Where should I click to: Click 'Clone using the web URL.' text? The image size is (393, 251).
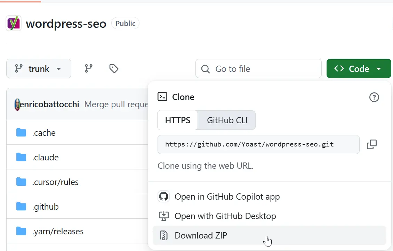click(206, 166)
